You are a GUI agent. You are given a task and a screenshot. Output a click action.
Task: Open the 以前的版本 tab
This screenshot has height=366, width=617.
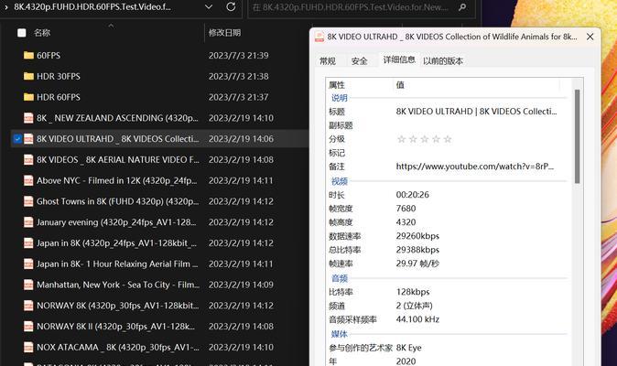443,61
